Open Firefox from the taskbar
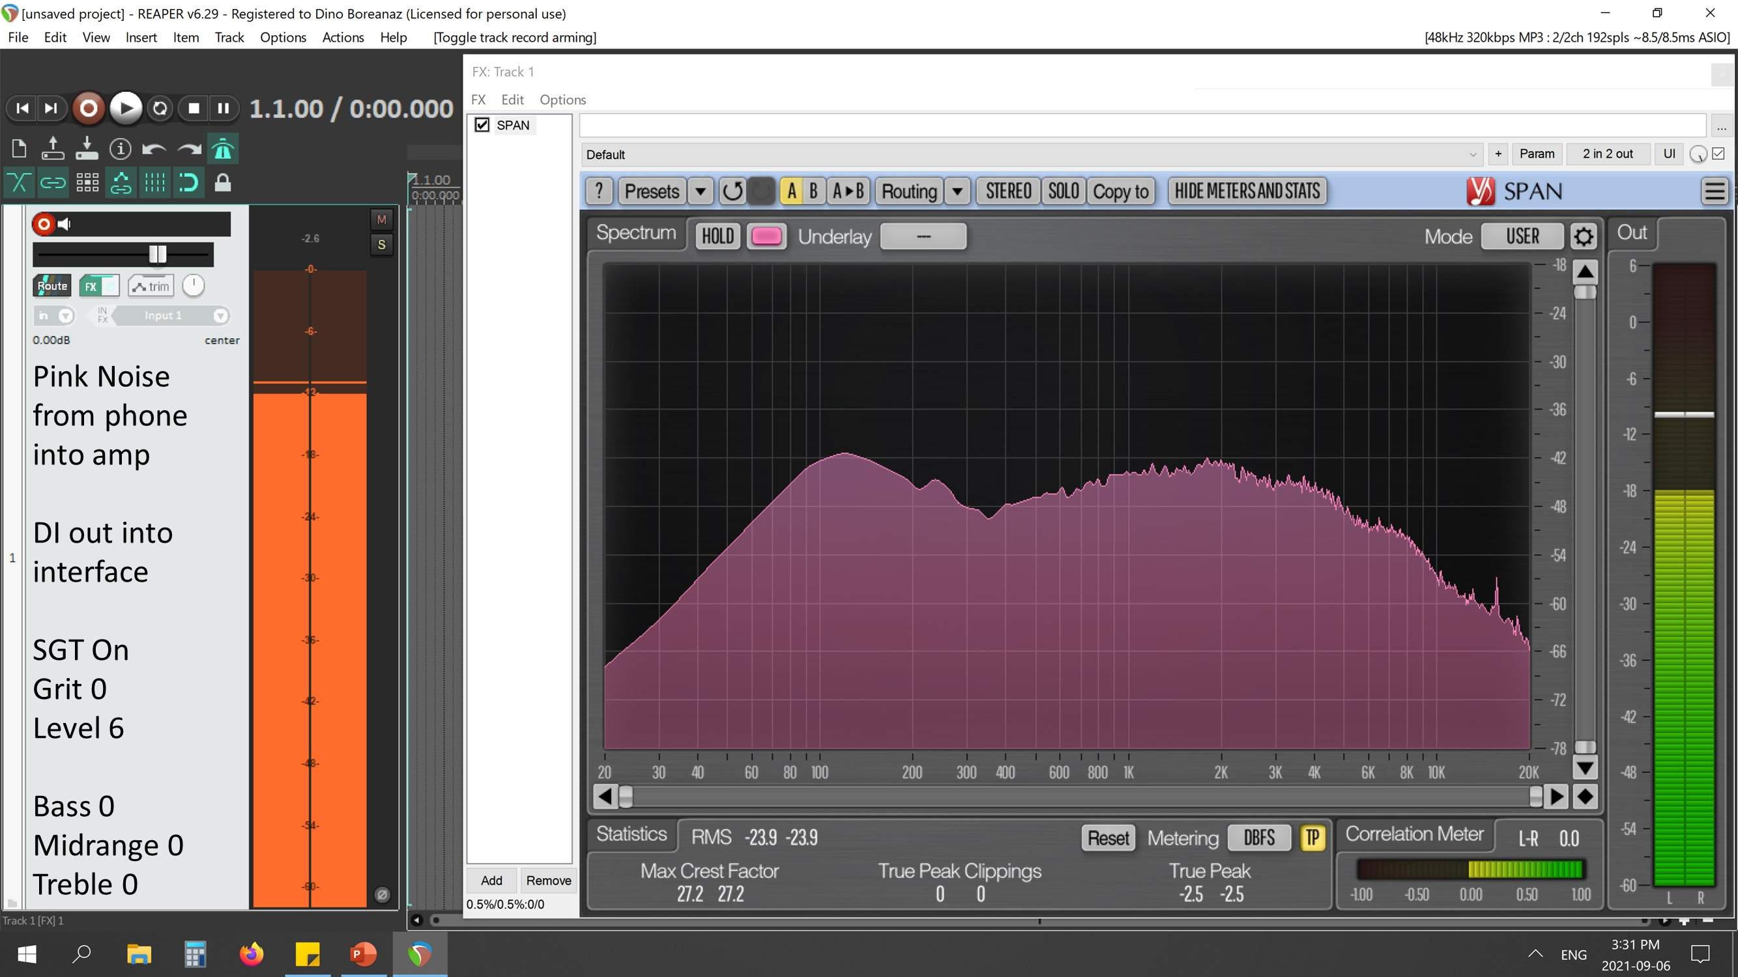The width and height of the screenshot is (1738, 977). (252, 954)
